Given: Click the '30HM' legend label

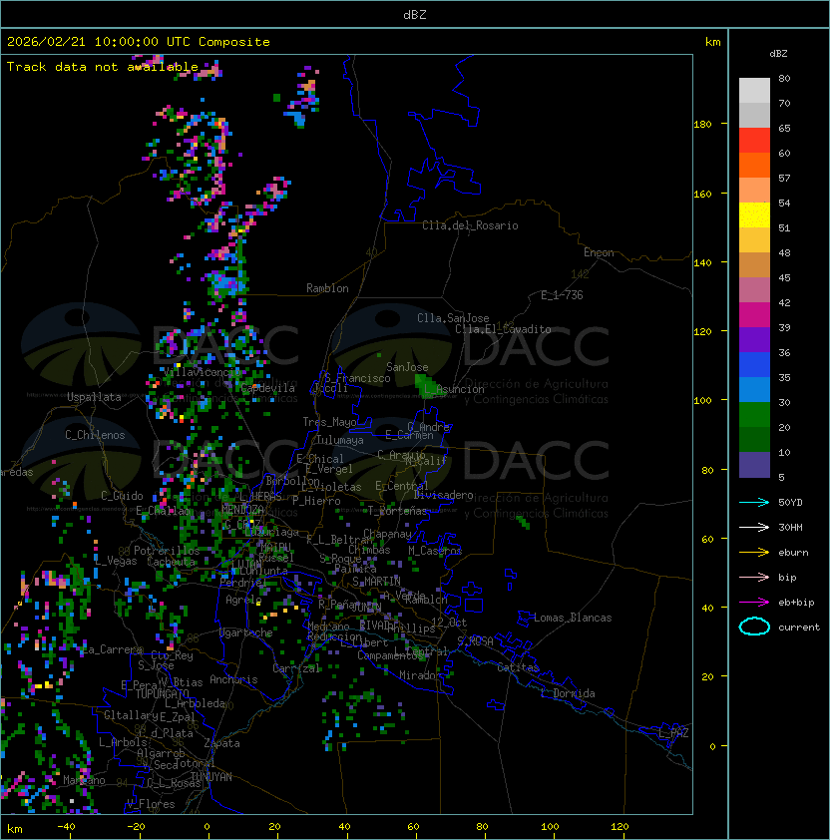Looking at the screenshot, I should coord(790,527).
